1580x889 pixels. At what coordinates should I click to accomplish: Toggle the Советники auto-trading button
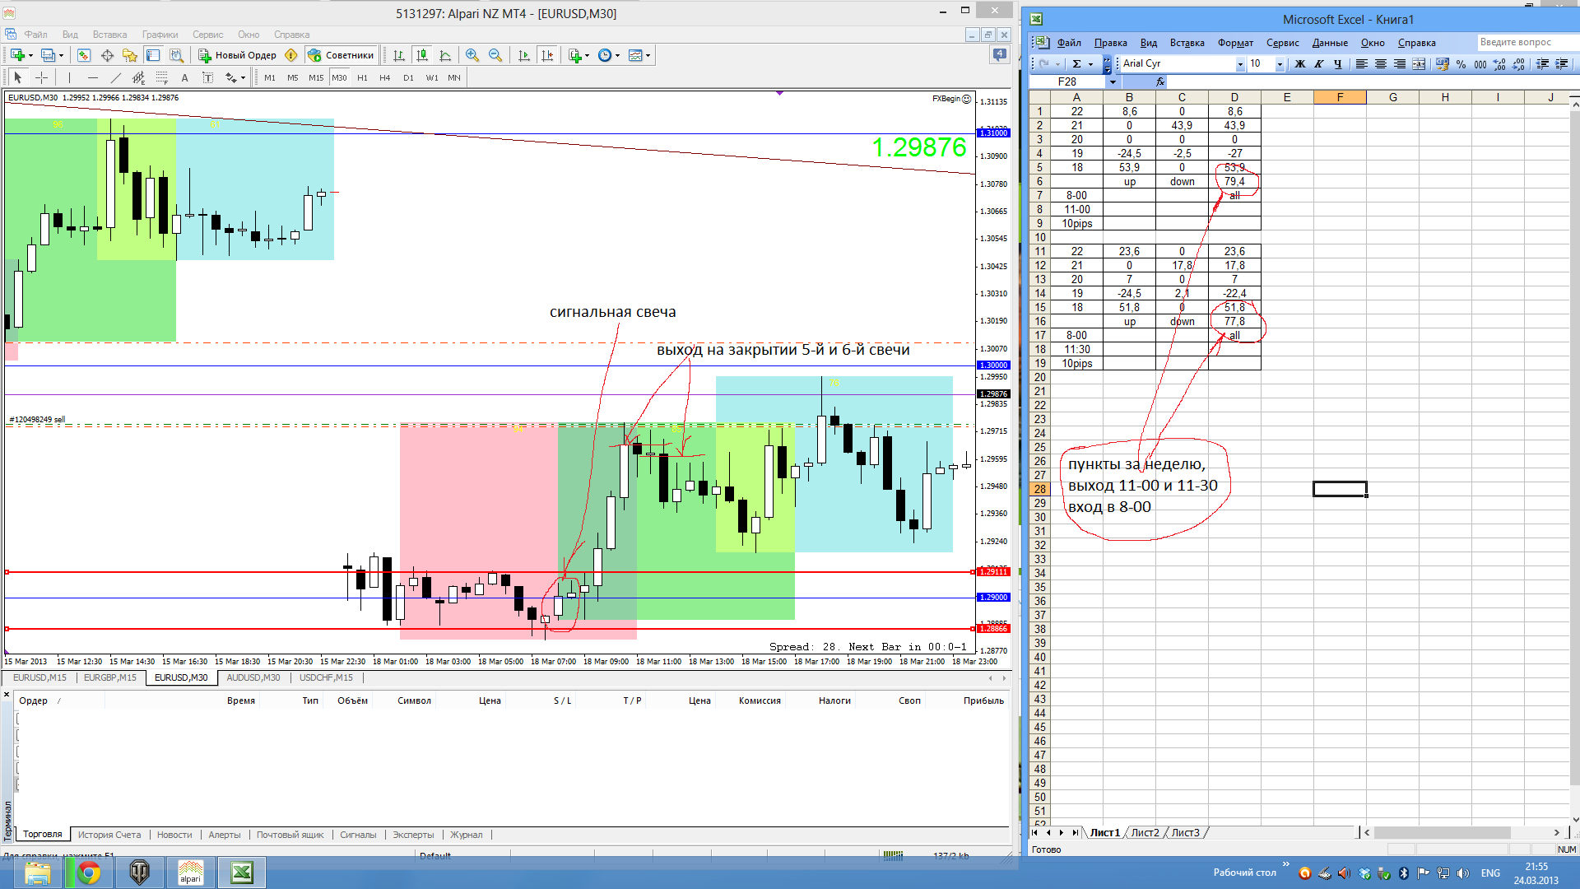coord(341,55)
